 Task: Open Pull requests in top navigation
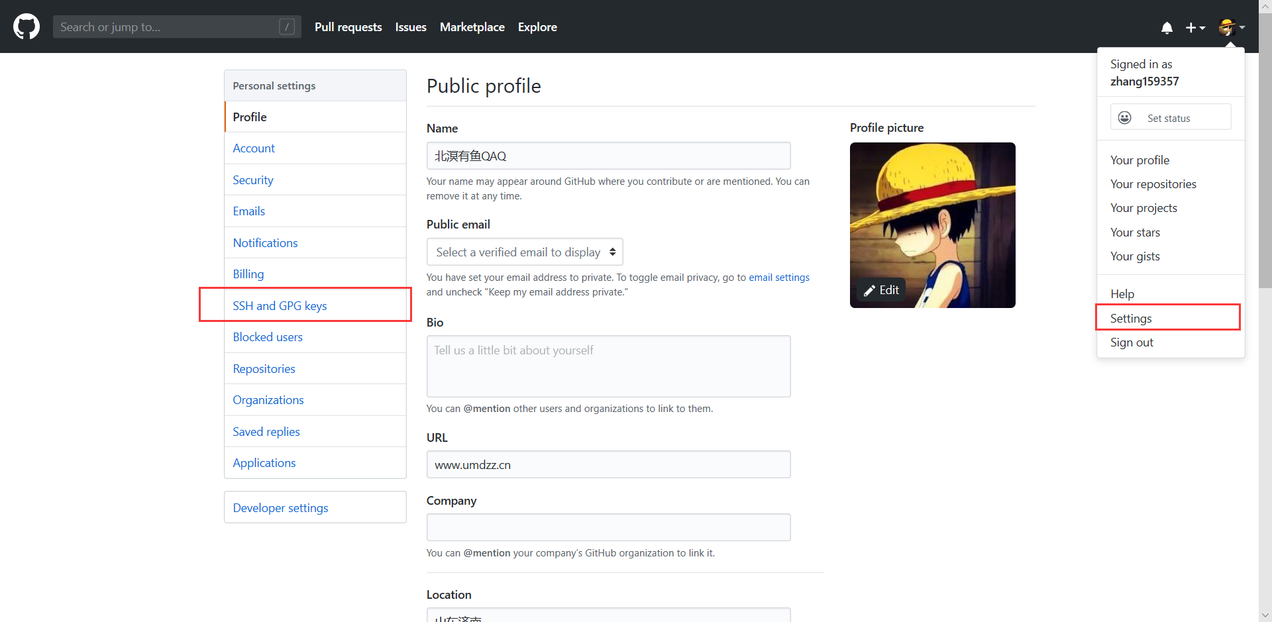pos(348,27)
